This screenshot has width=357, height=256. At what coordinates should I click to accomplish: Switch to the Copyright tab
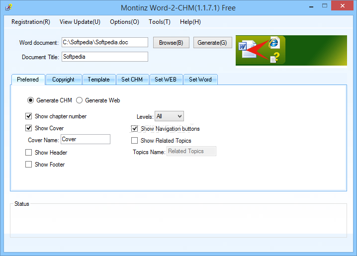(64, 80)
